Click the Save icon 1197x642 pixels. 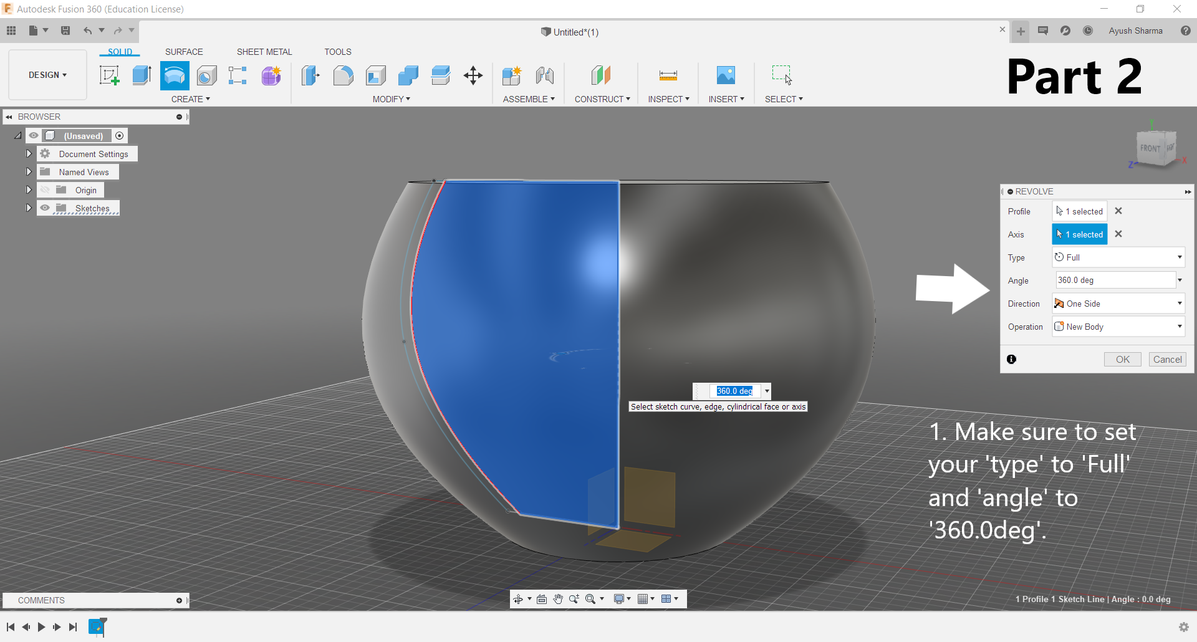click(x=65, y=31)
